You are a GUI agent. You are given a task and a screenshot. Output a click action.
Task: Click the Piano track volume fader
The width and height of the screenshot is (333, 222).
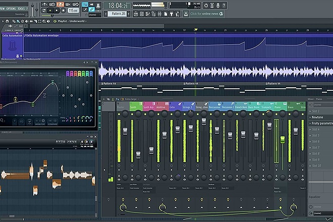tap(283, 140)
